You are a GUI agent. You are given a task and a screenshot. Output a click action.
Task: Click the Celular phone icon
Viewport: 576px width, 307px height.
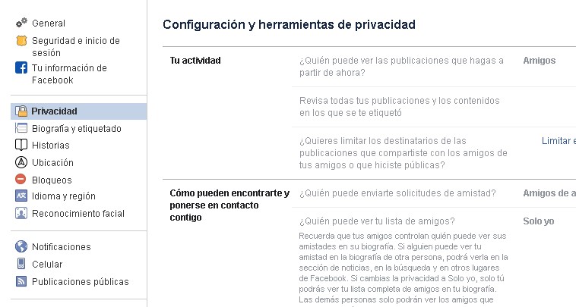pos(21,264)
